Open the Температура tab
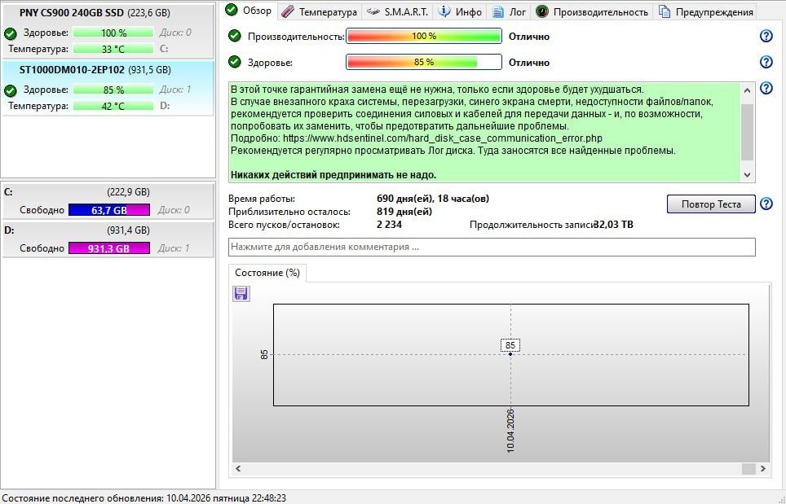 click(x=319, y=12)
